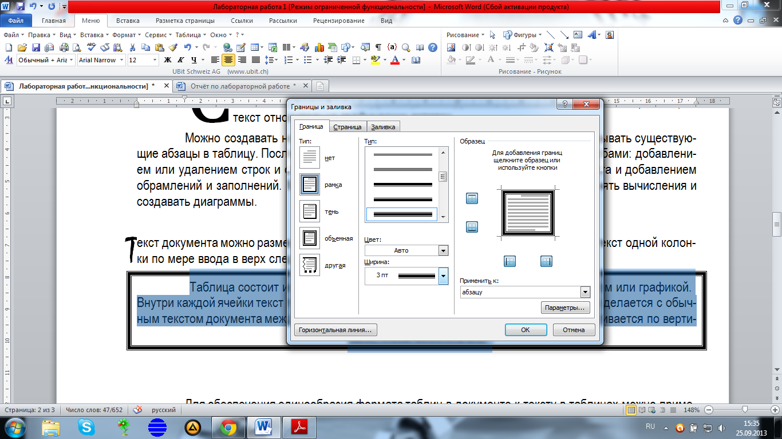782x439 pixels.
Task: Select the 'объемная' 3-D border setting
Action: pos(310,238)
